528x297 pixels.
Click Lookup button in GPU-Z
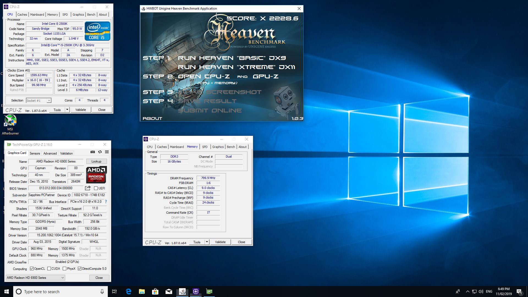(x=96, y=161)
